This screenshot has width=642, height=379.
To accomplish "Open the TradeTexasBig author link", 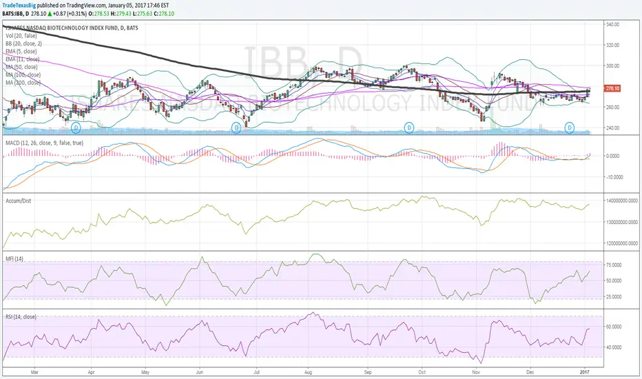I will pos(19,6).
